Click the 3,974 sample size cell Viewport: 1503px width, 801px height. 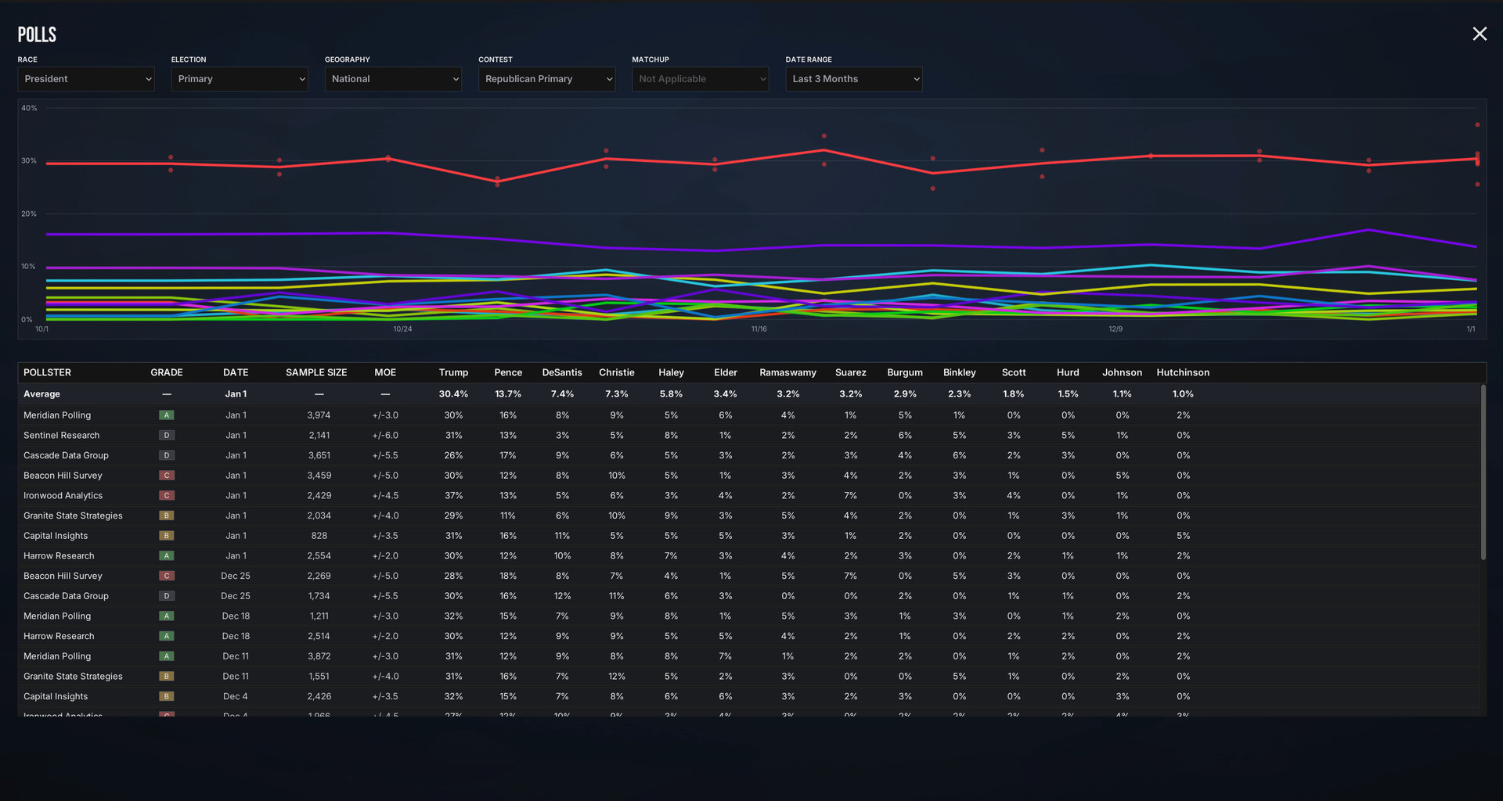pyautogui.click(x=319, y=415)
